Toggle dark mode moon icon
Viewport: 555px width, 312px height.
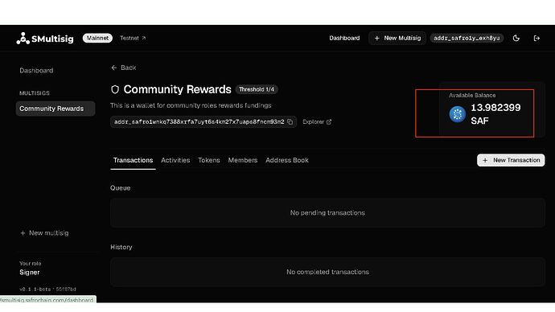516,38
